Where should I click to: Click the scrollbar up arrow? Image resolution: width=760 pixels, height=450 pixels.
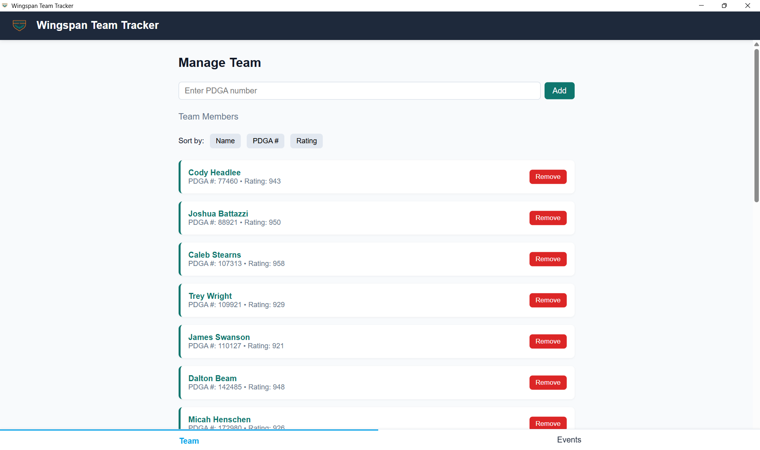pos(756,44)
